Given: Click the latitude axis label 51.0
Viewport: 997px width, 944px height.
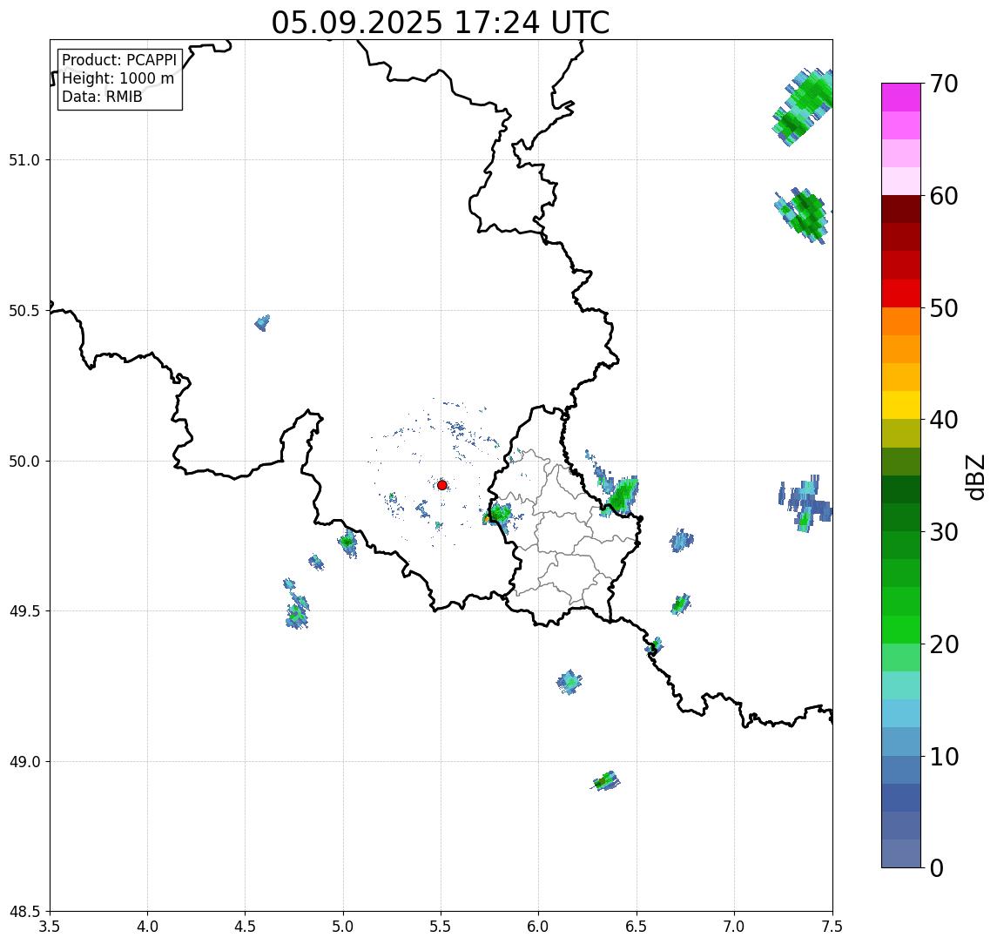Looking at the screenshot, I should tap(24, 160).
